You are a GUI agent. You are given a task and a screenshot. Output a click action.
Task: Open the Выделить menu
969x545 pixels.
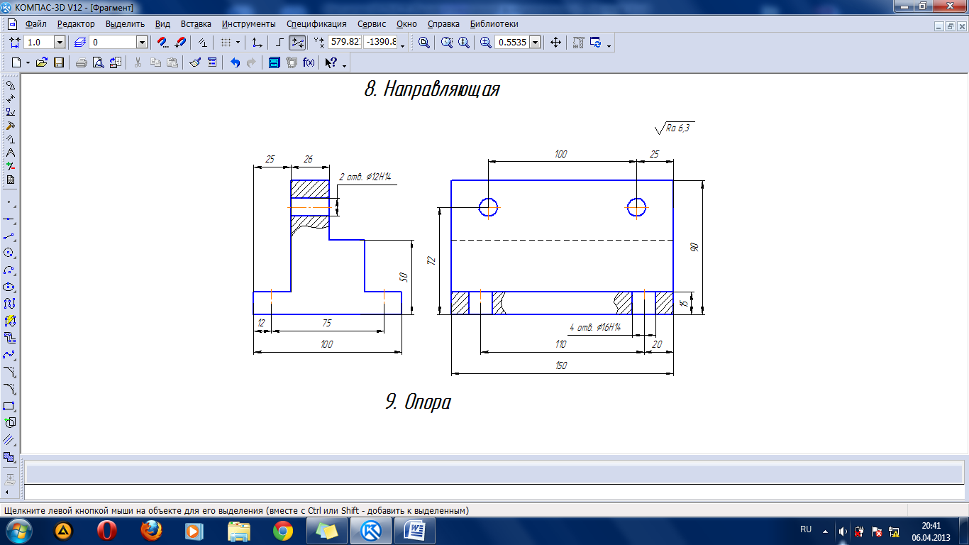point(125,24)
